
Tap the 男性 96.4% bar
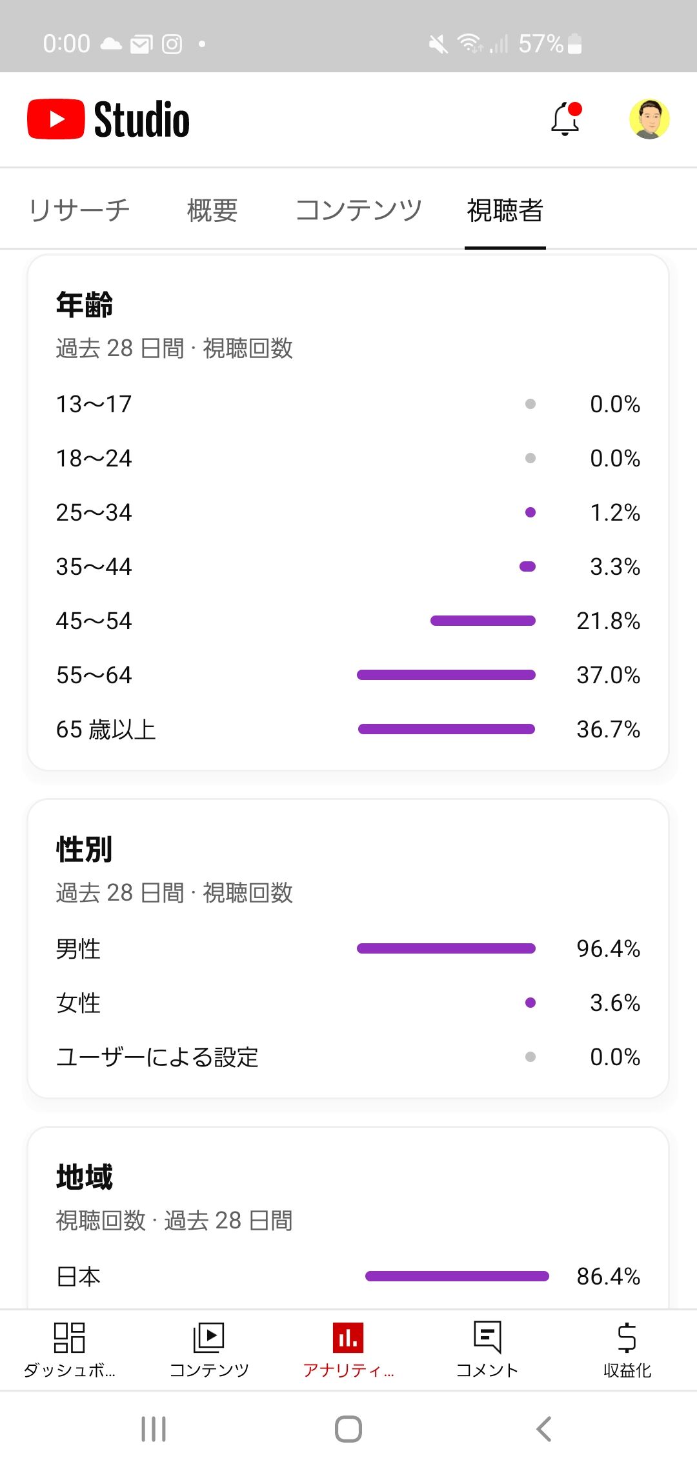pos(446,948)
